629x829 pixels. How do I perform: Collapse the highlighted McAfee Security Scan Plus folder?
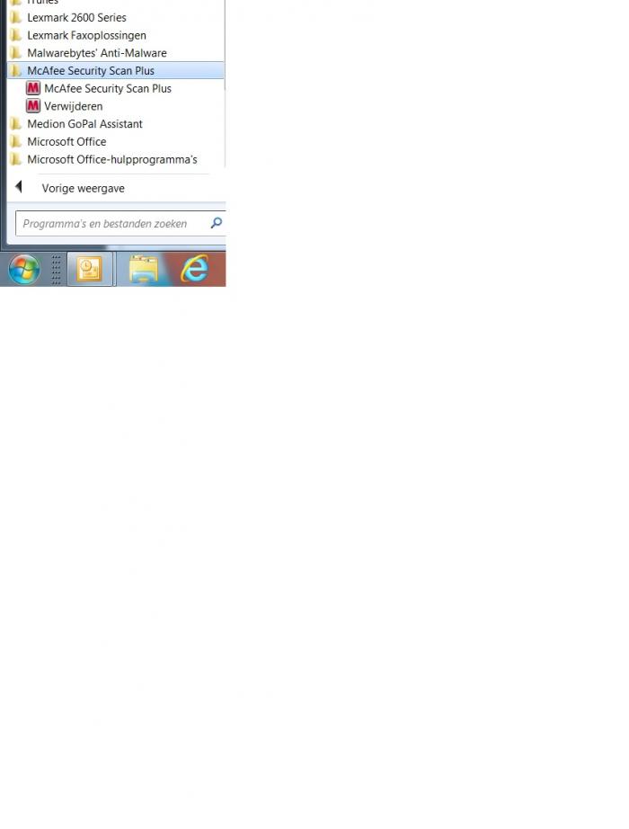tap(115, 70)
